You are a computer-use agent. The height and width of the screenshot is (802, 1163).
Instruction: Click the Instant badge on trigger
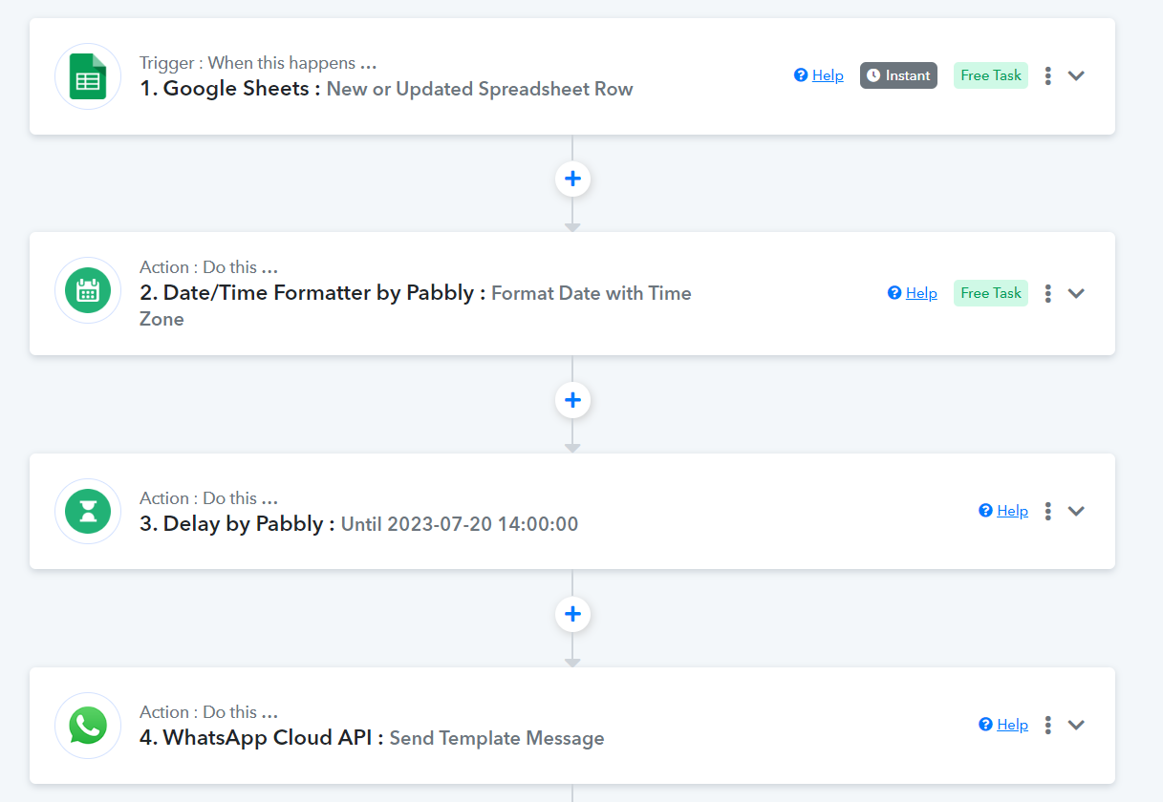coord(898,75)
